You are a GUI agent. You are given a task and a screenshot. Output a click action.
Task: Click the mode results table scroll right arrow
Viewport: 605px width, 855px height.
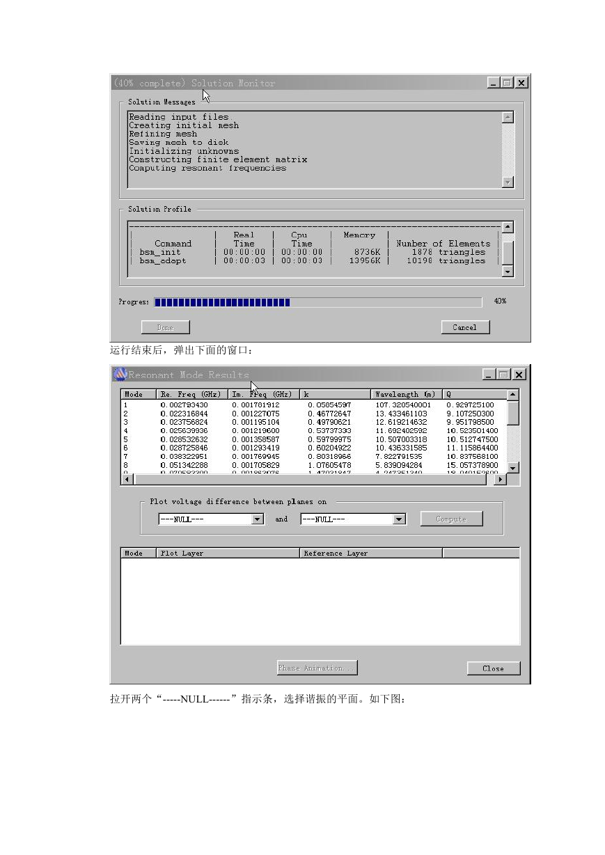pyautogui.click(x=501, y=480)
